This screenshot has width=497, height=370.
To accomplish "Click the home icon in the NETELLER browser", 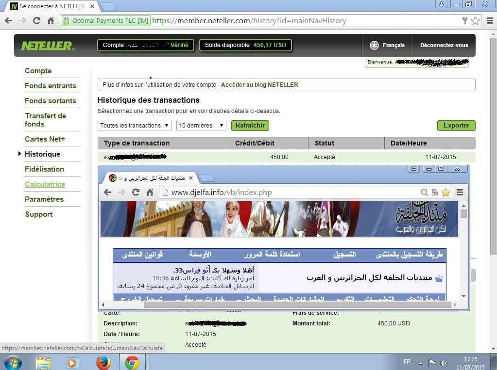I will click(x=51, y=21).
